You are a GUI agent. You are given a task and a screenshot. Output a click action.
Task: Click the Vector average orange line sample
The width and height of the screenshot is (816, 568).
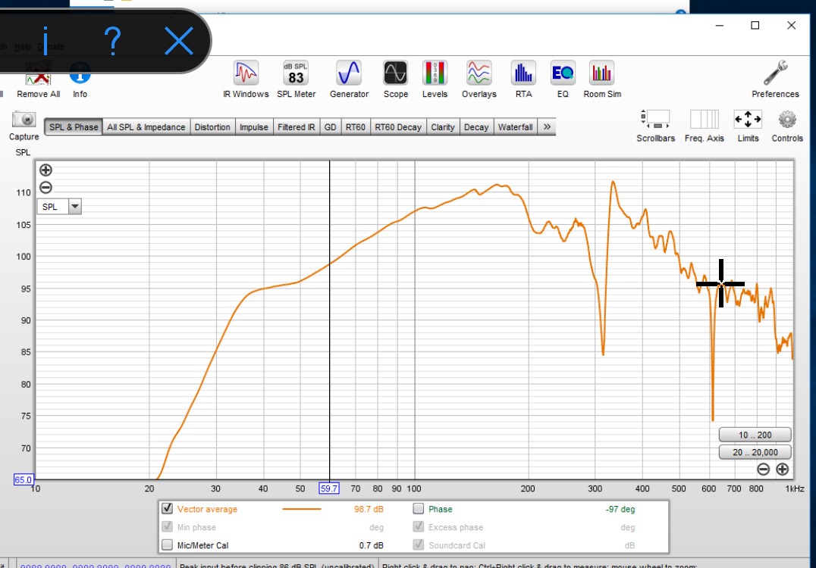[x=301, y=509]
